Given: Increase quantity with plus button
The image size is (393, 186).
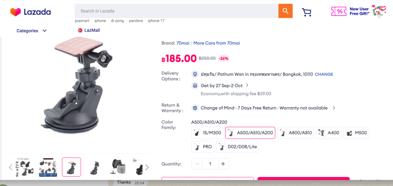Looking at the screenshot, I should [x=223, y=164].
